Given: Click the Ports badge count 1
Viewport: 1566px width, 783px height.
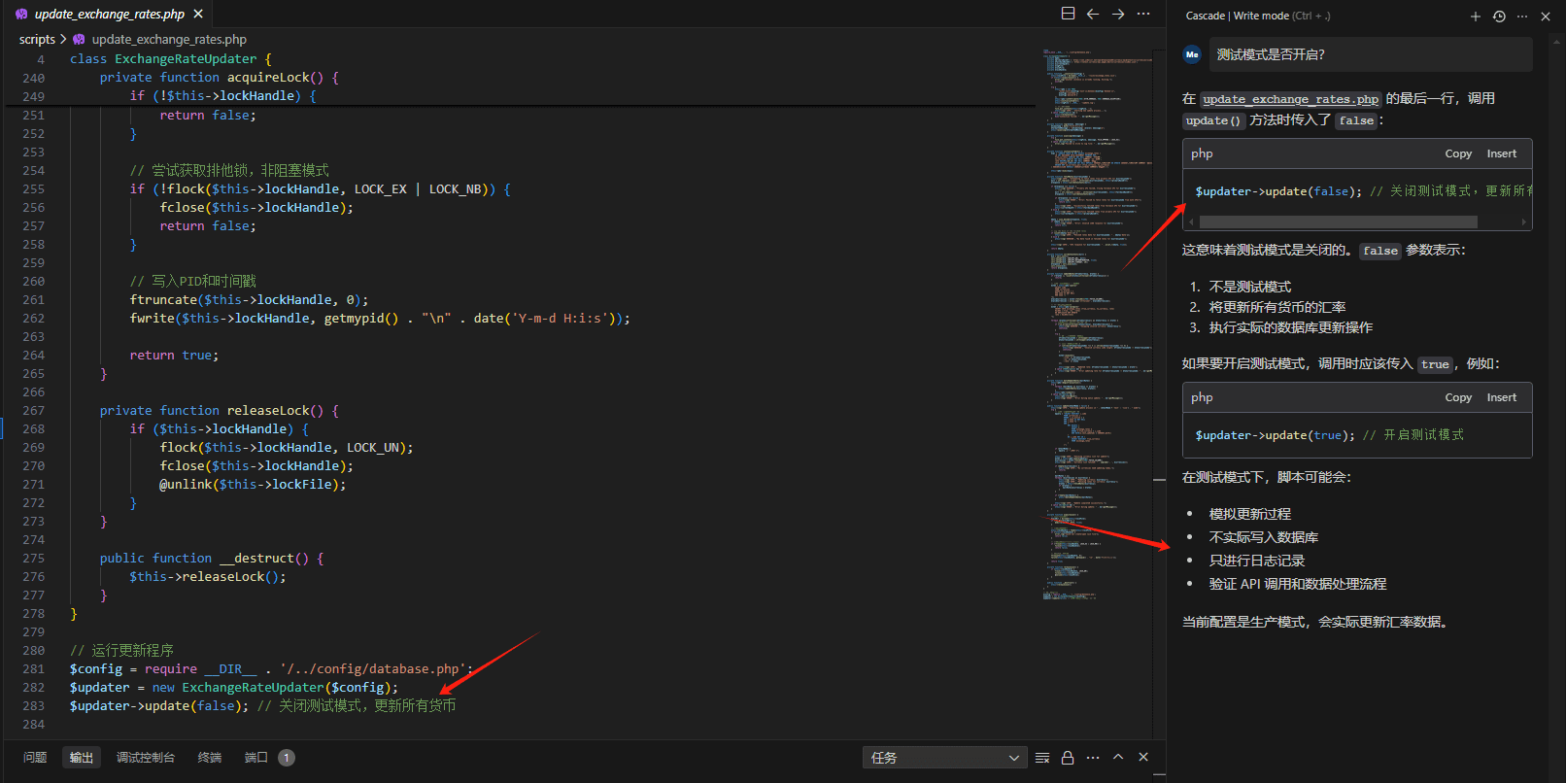Looking at the screenshot, I should pyautogui.click(x=287, y=758).
